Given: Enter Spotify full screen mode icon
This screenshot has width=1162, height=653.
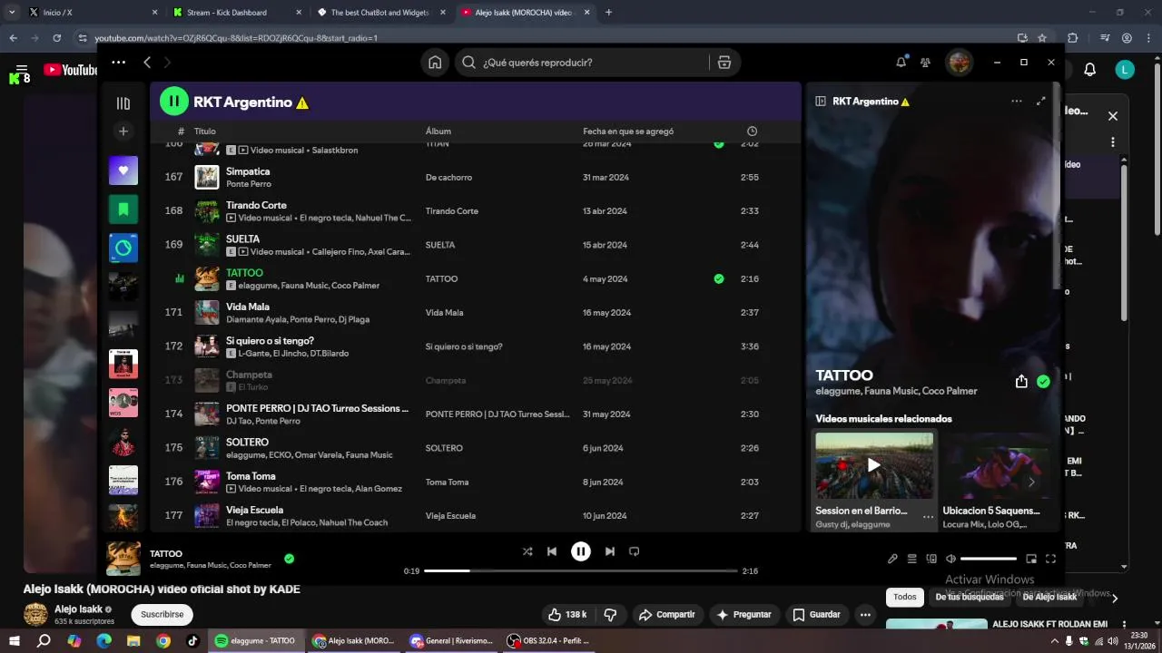Looking at the screenshot, I should click(1050, 559).
